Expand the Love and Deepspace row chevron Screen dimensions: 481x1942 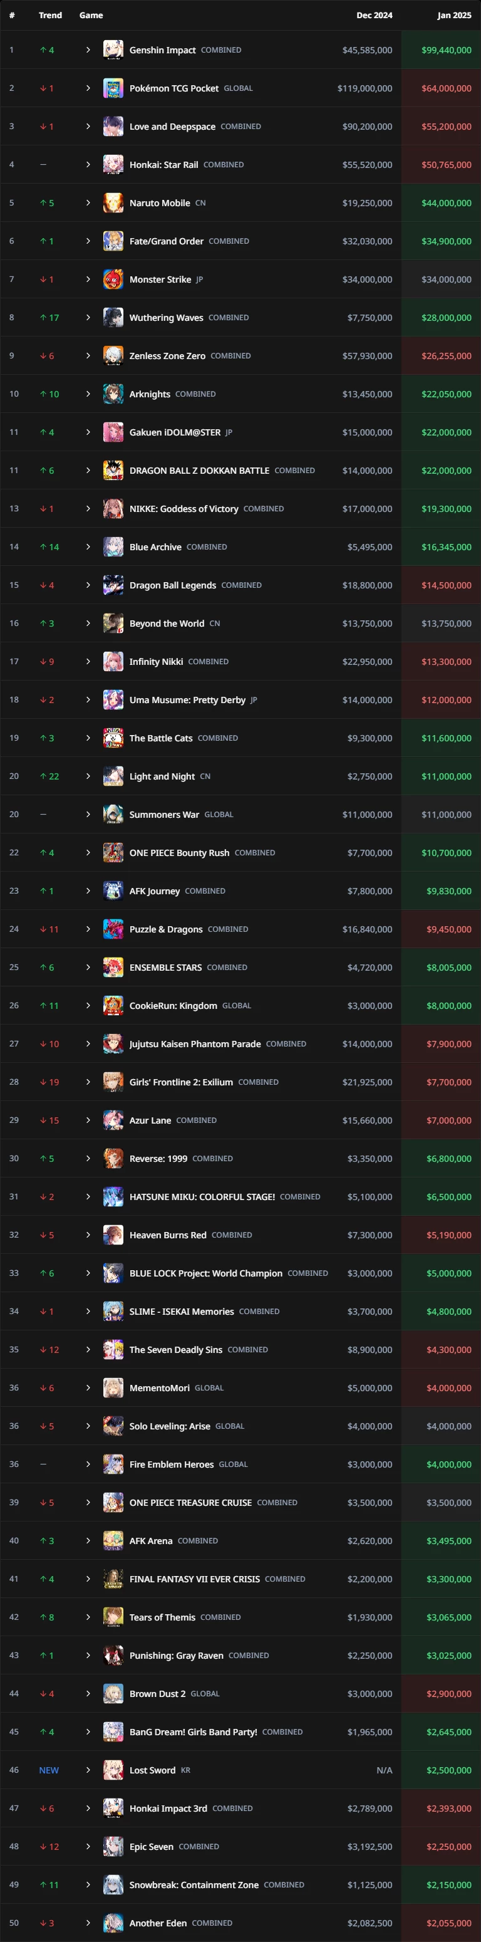88,127
